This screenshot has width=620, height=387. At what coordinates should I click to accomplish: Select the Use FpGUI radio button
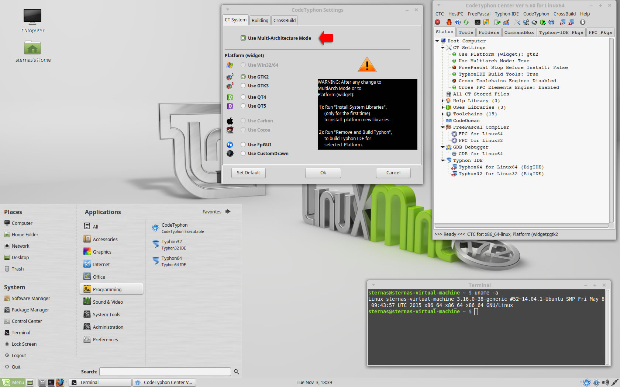243,144
